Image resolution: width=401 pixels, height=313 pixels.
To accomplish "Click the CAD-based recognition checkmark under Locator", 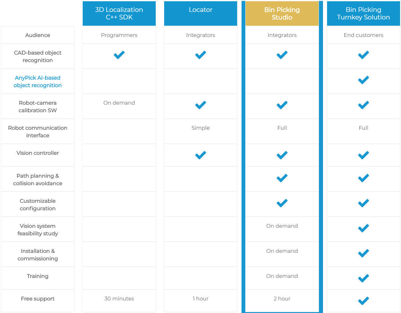I will pos(200,55).
